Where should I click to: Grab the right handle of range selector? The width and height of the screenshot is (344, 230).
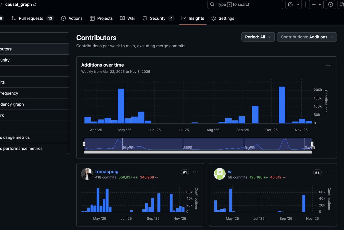pos(312,144)
